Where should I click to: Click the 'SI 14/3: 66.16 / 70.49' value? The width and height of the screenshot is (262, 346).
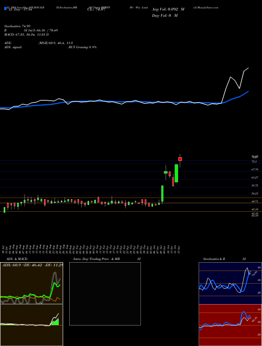(41, 30)
